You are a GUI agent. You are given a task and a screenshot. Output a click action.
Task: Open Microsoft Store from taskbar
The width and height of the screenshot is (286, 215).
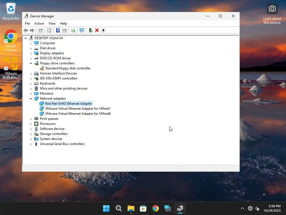(x=143, y=208)
